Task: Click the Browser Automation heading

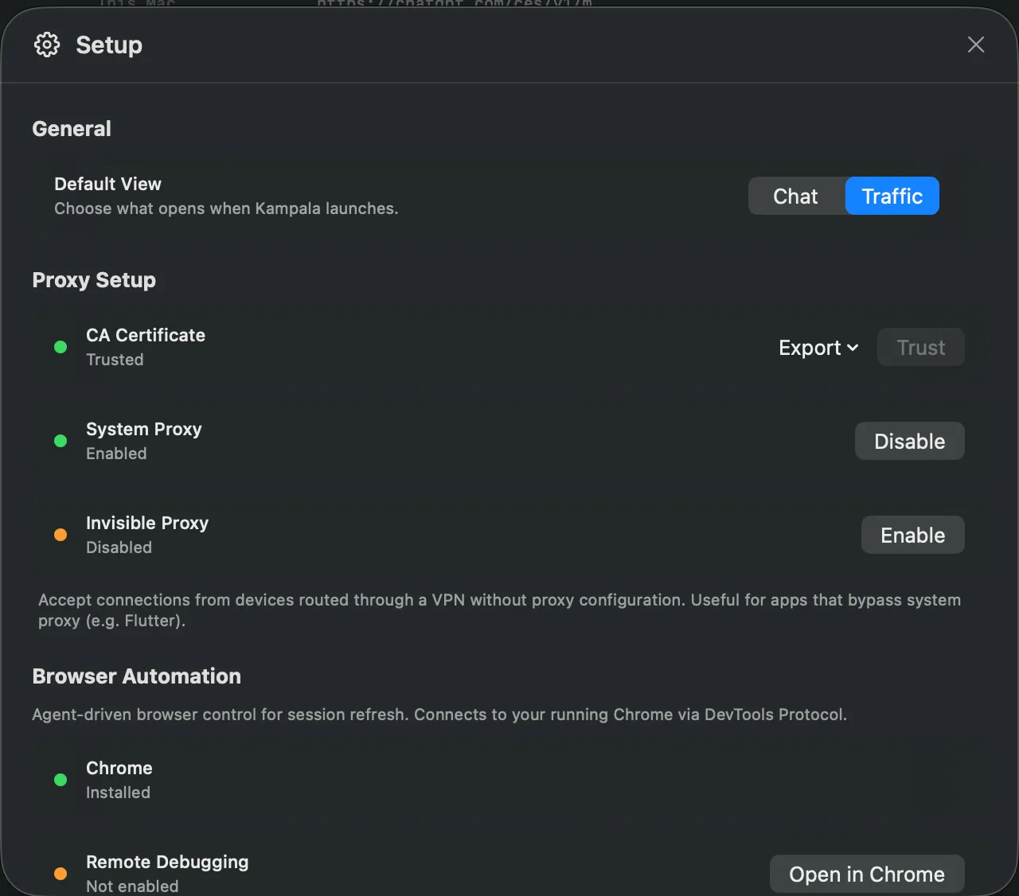Action: coord(136,676)
